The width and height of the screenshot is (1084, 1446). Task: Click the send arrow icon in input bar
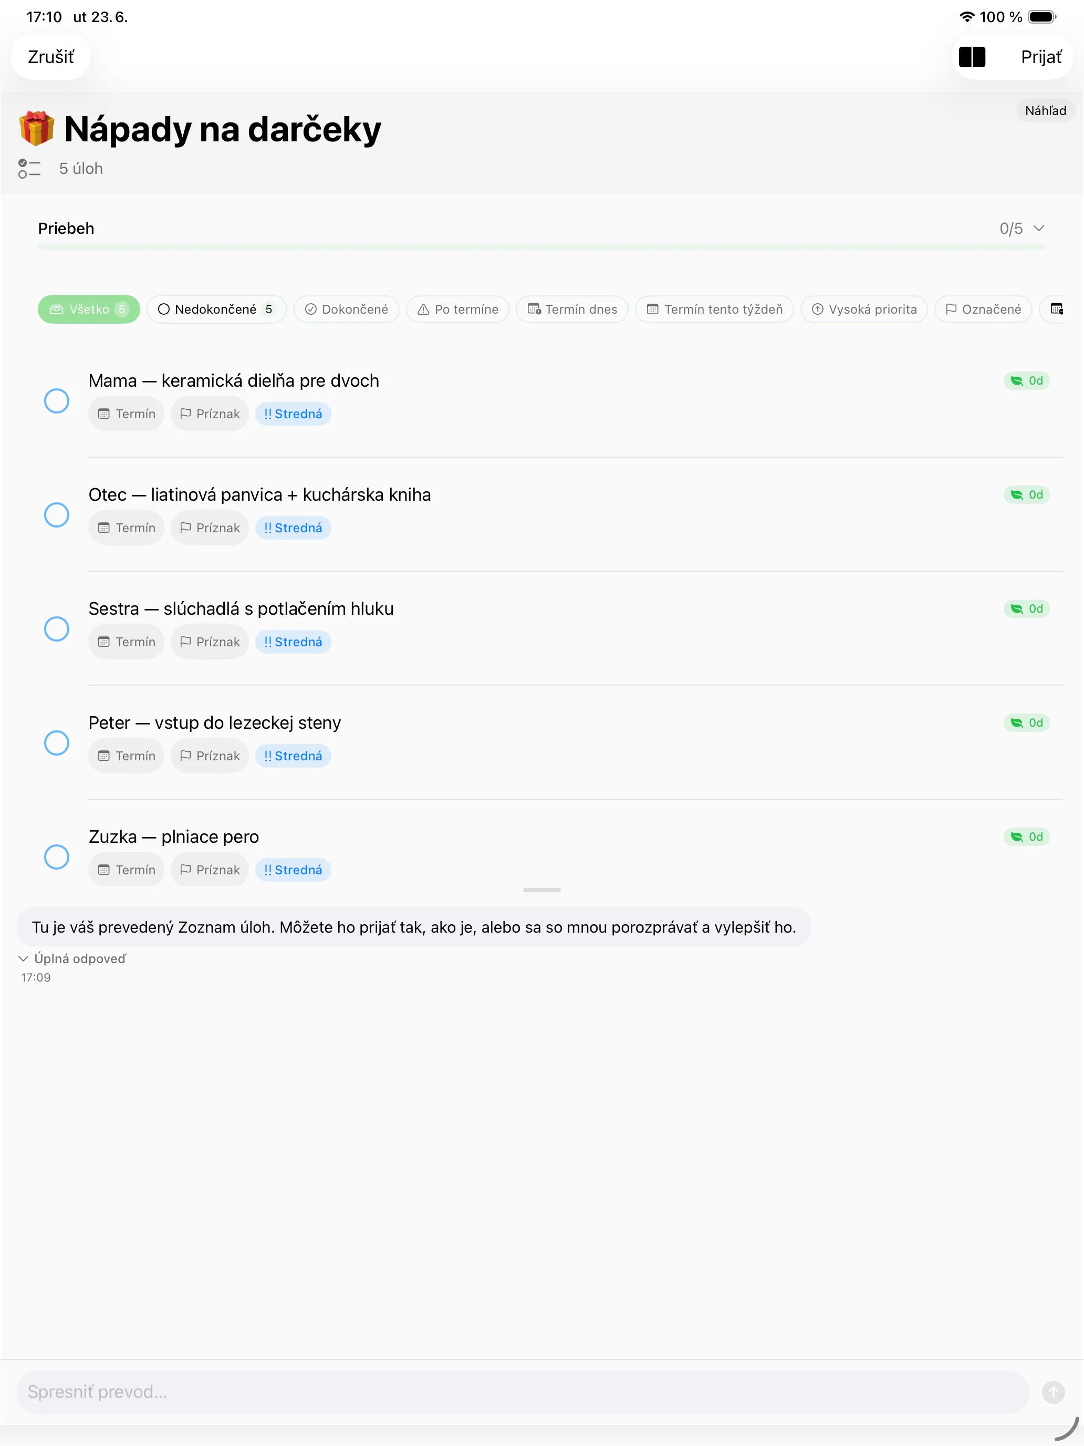pyautogui.click(x=1052, y=1392)
